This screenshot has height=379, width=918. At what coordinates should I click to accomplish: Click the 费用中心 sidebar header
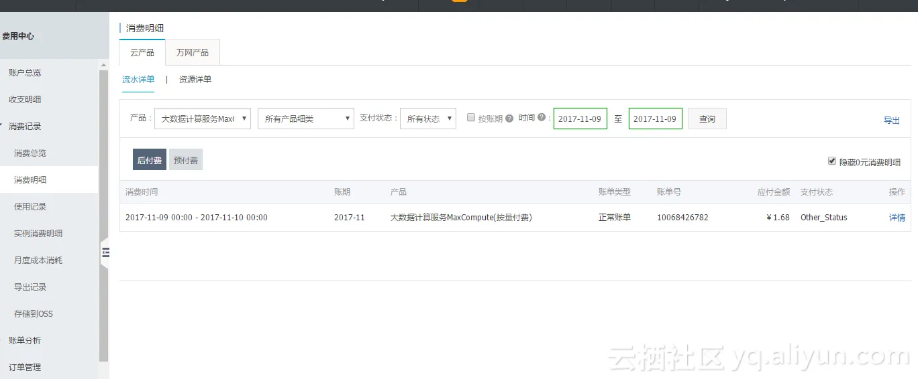[x=18, y=36]
